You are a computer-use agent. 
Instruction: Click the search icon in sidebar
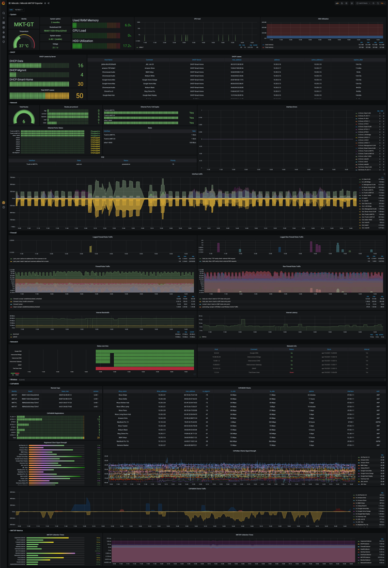(x=4, y=13)
